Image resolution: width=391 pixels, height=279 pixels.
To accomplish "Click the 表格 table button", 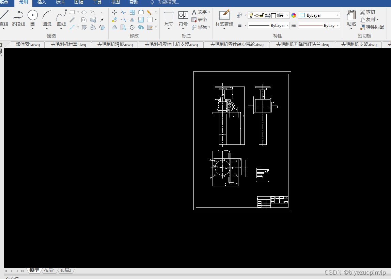I will (x=199, y=19).
